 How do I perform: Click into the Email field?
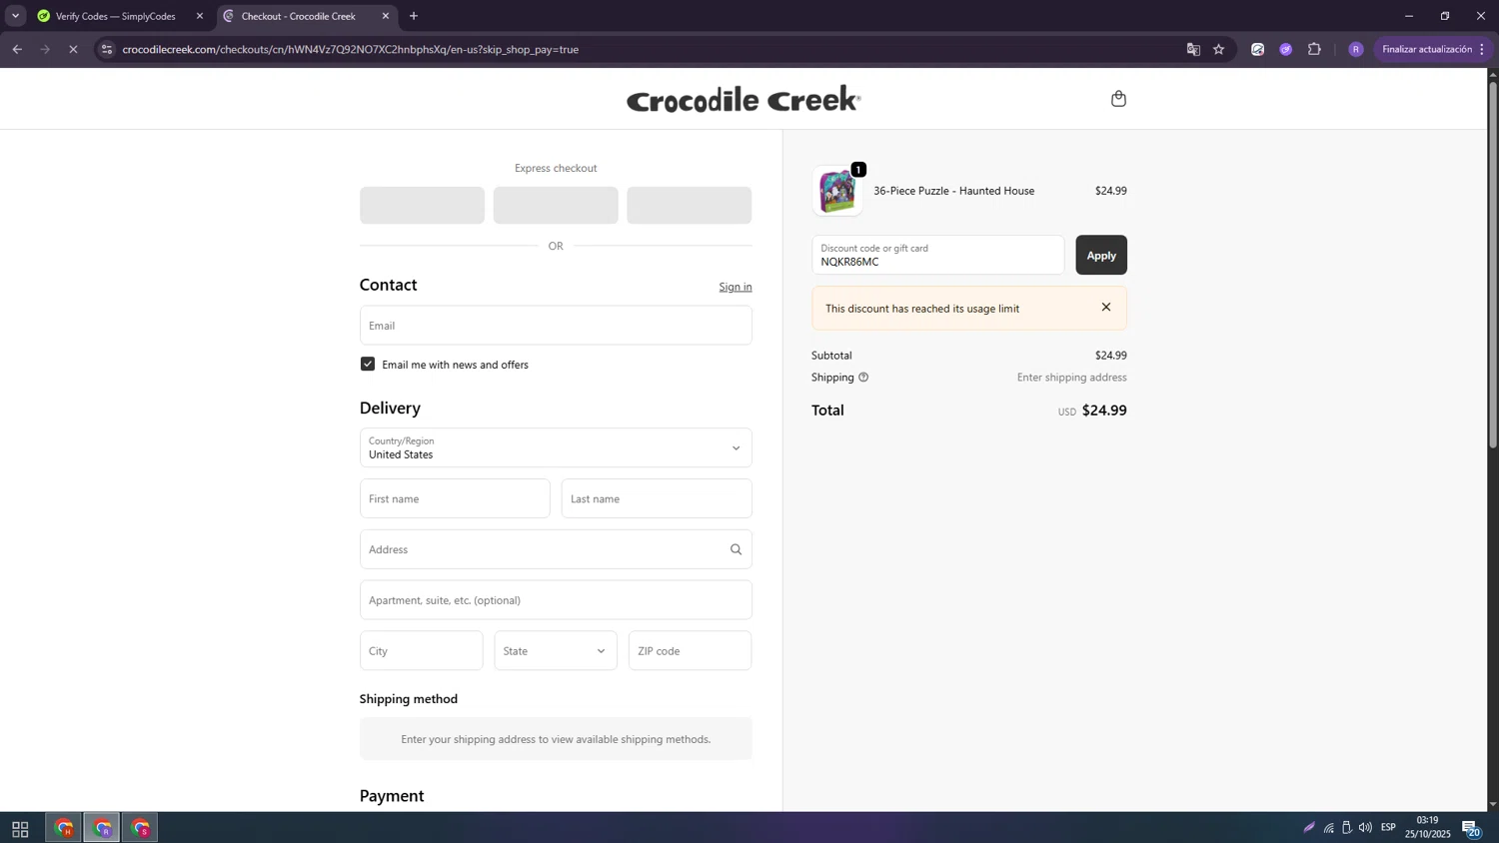[556, 326]
